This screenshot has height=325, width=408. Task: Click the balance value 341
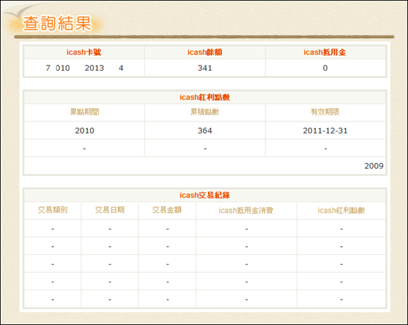click(205, 68)
